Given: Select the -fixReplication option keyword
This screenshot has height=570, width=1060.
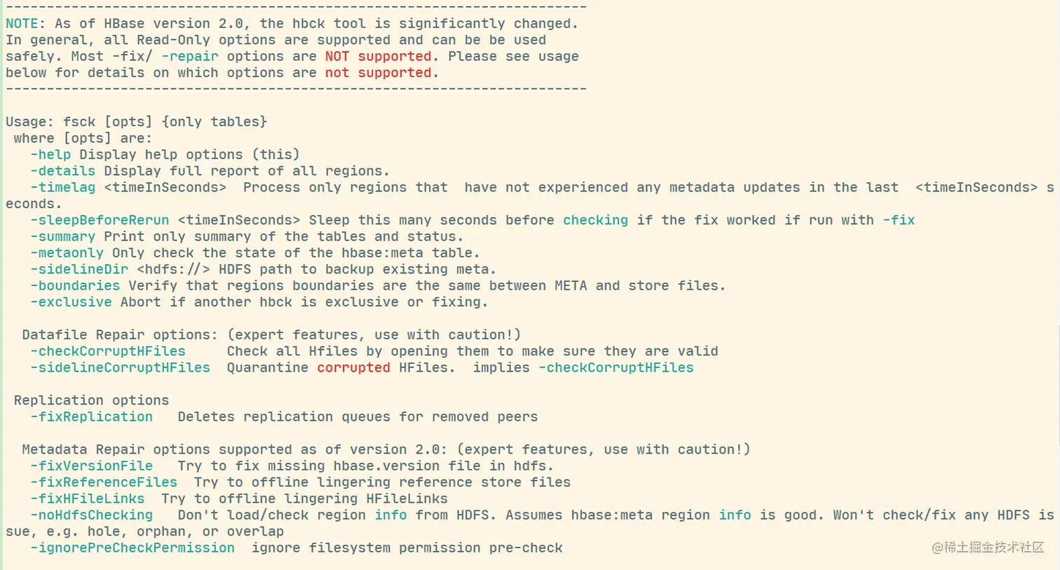Looking at the screenshot, I should pos(91,416).
